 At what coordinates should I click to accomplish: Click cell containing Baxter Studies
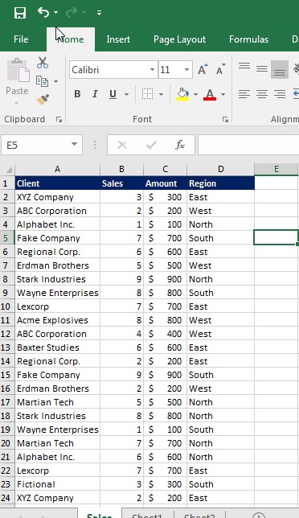click(57, 347)
